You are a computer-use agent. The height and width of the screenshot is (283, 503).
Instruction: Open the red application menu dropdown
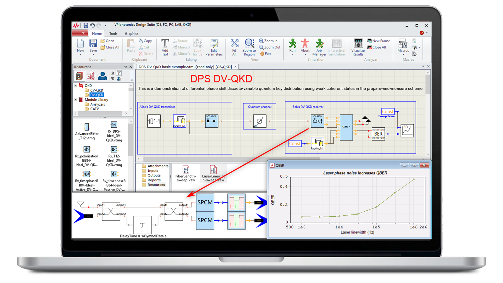(80, 33)
